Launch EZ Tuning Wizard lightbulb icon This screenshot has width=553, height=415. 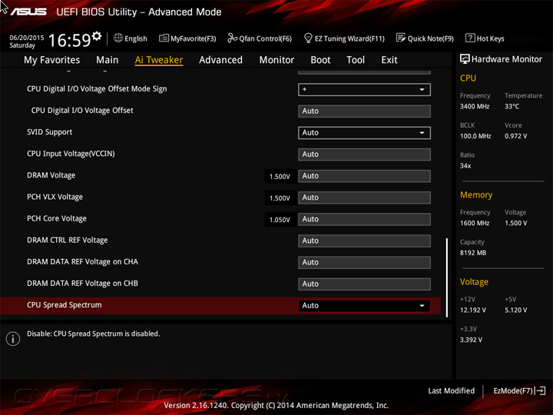[308, 38]
